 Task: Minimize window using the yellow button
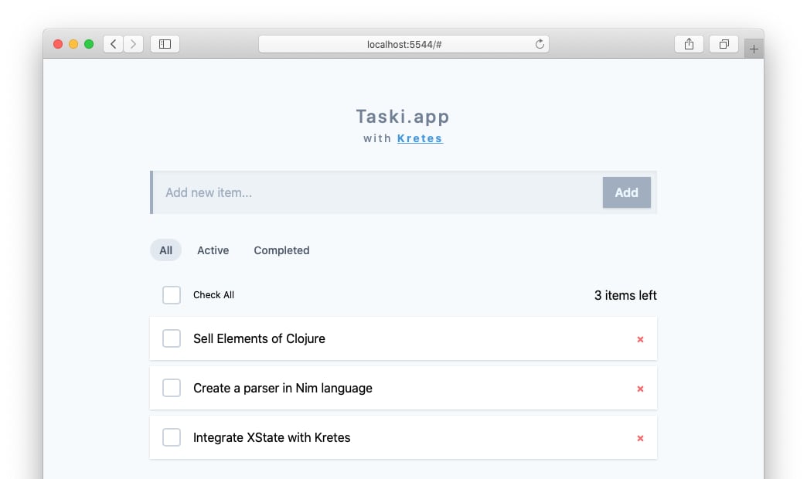pyautogui.click(x=73, y=44)
